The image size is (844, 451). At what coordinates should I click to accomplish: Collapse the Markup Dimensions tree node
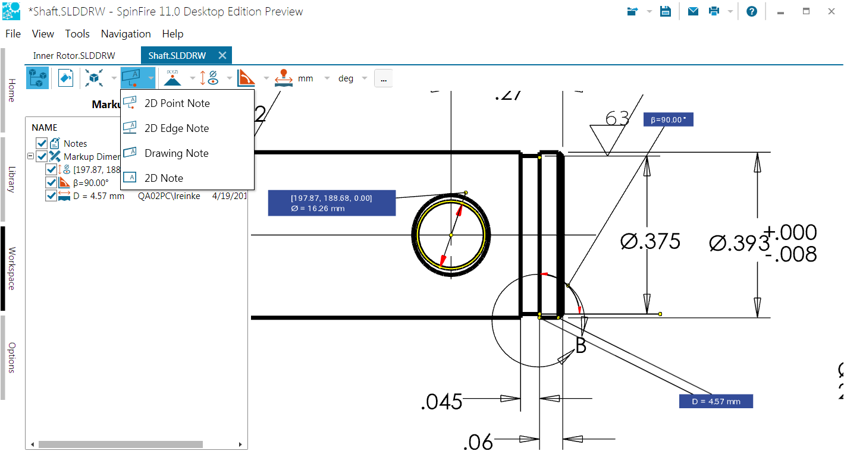tap(30, 156)
